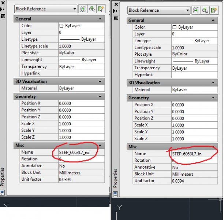Open Block Reference dropdown in left palette
The image size is (224, 220).
[46, 9]
